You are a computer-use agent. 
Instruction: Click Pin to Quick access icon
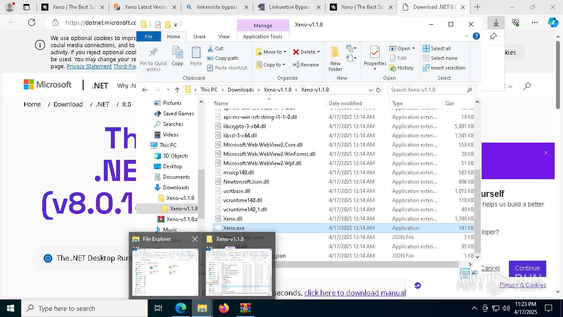pos(153,53)
